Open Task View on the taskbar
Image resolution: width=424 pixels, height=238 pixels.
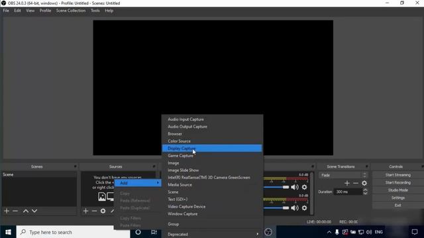point(154,232)
